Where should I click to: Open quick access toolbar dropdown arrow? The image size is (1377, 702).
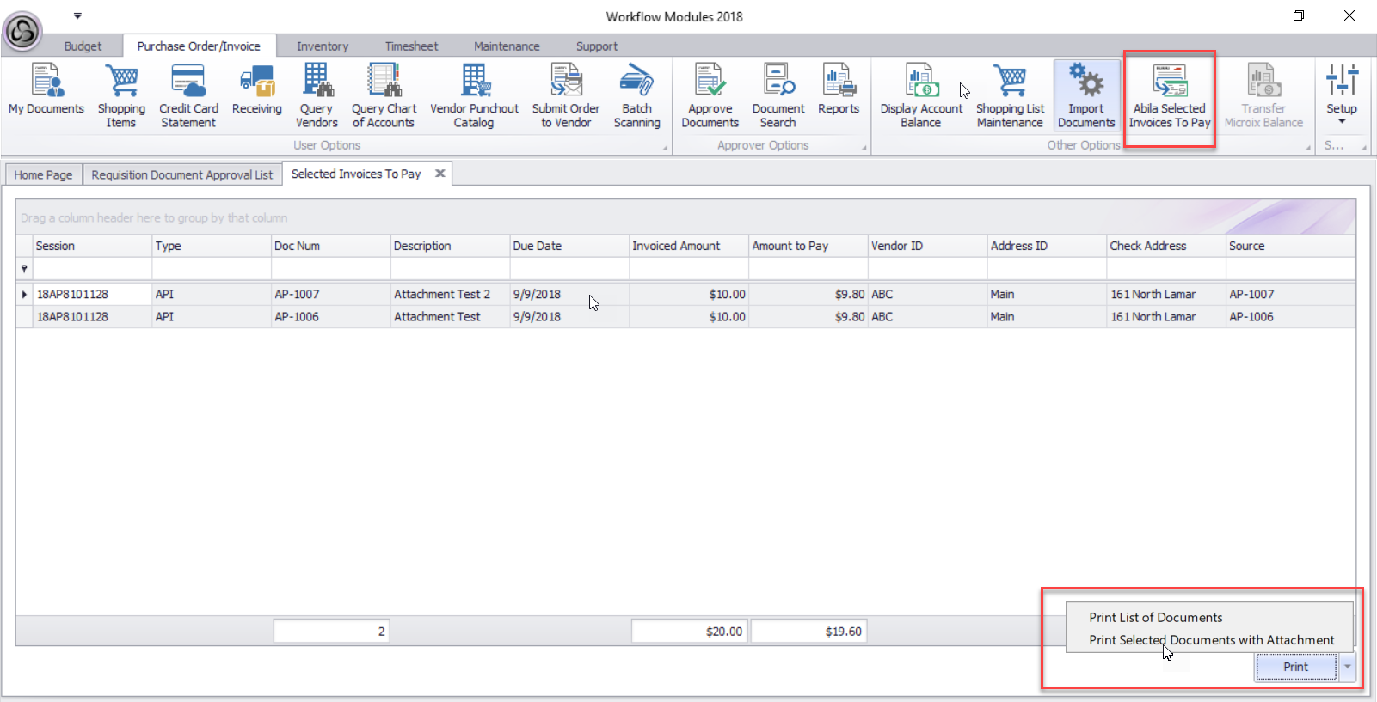coord(77,15)
